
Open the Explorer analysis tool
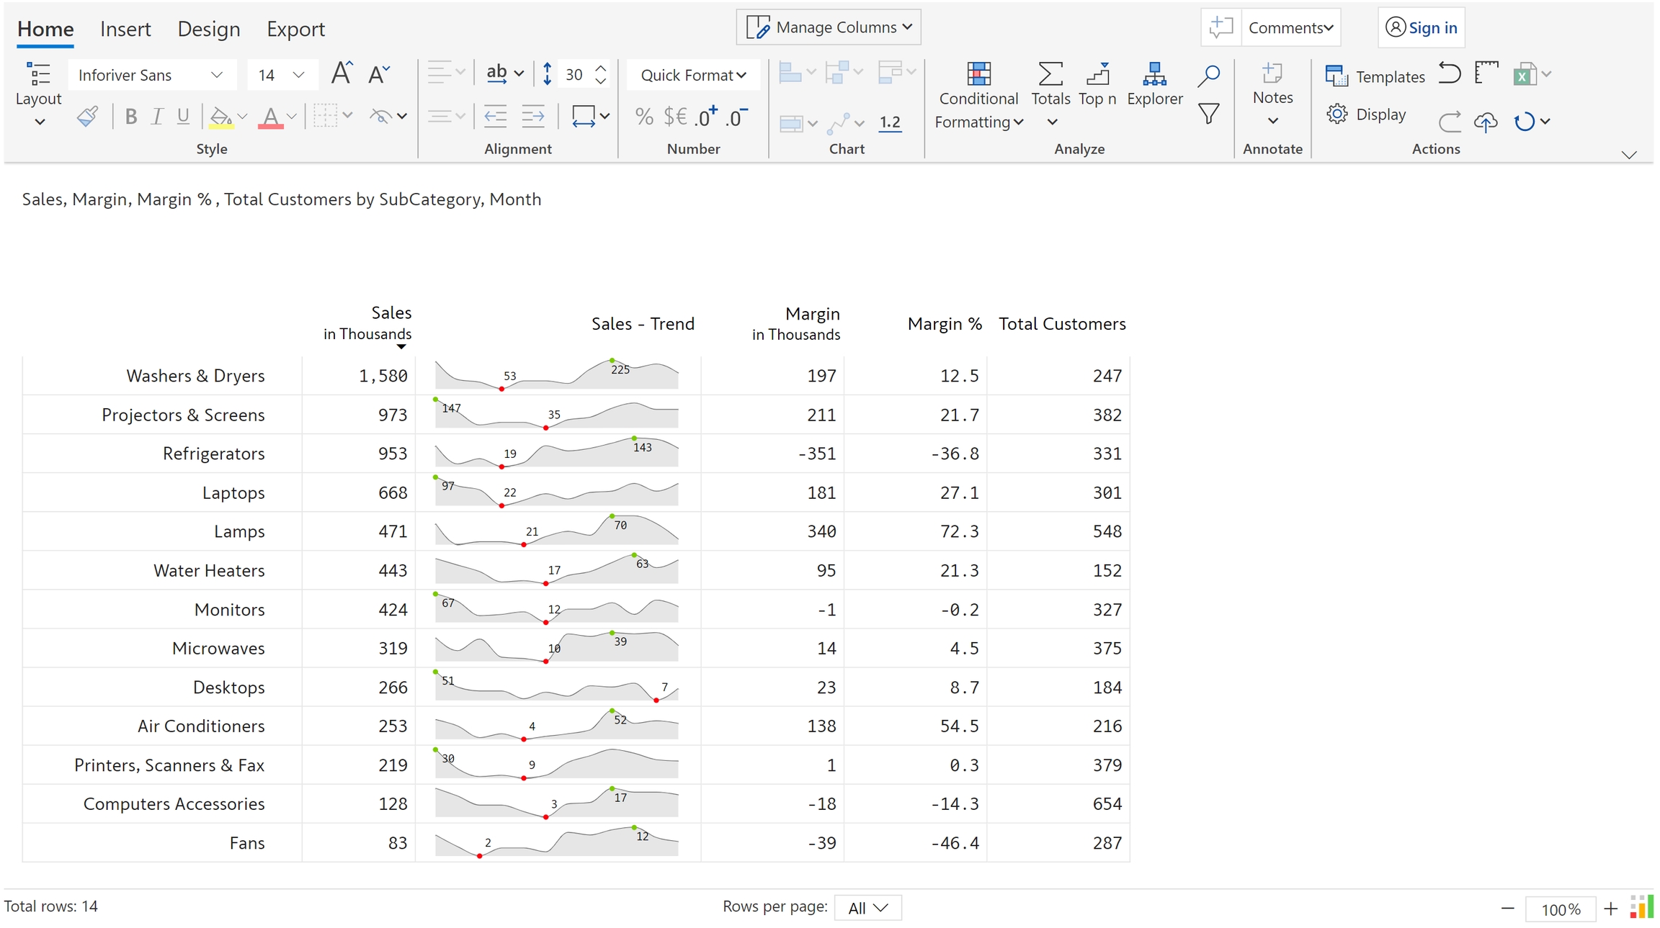[x=1154, y=84]
